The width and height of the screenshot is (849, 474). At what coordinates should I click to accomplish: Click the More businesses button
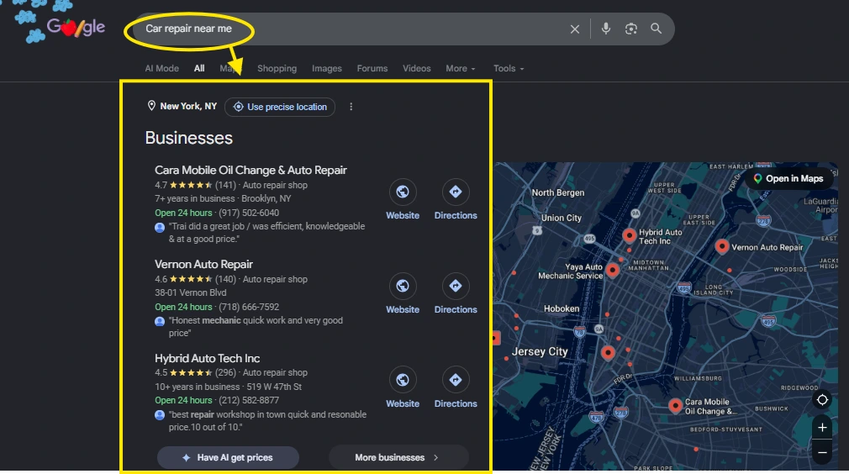[x=398, y=458]
